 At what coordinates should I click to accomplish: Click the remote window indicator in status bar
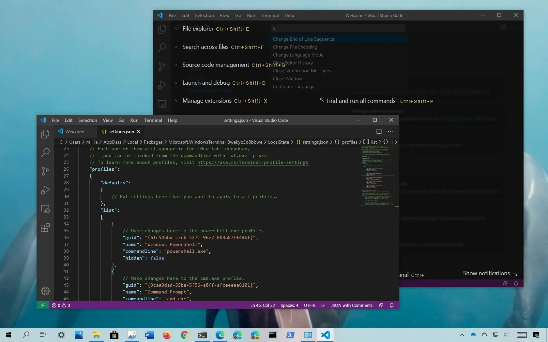point(42,306)
